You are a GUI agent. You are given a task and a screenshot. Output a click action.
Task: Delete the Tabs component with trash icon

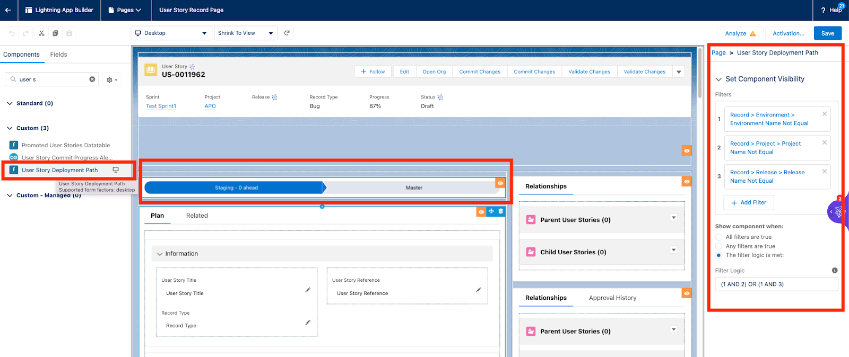500,211
